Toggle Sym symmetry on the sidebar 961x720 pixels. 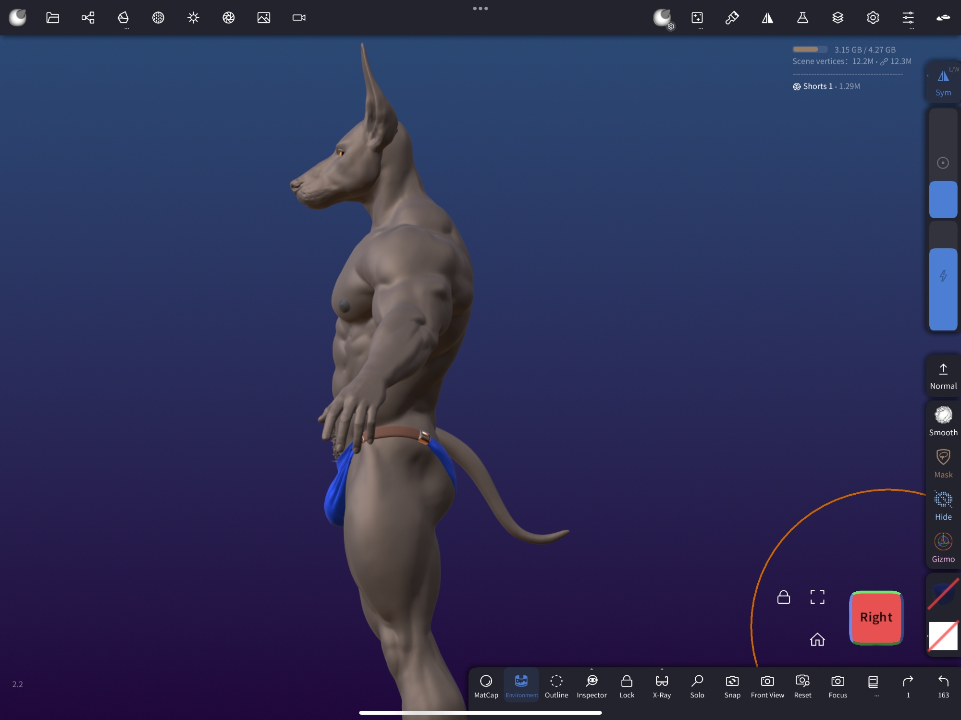coord(943,83)
